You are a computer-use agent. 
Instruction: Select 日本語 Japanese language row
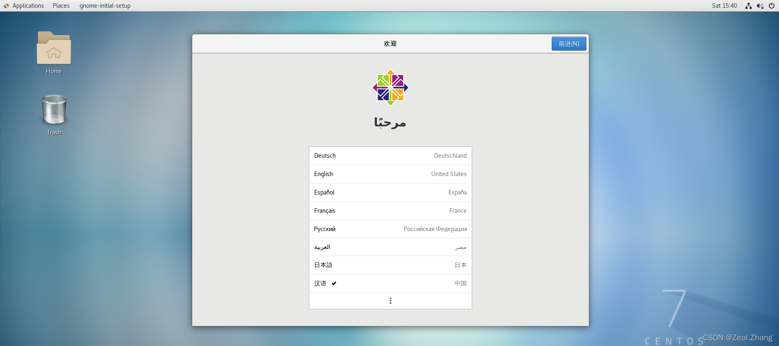(x=390, y=265)
